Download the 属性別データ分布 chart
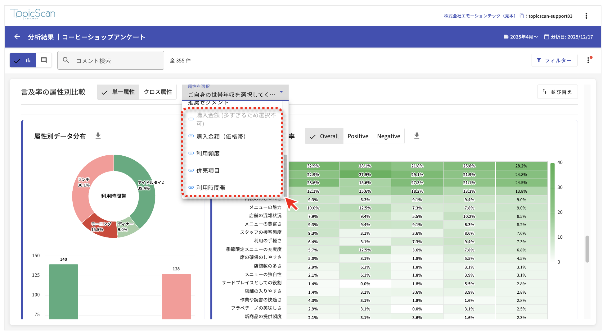607x335 pixels. pos(98,136)
